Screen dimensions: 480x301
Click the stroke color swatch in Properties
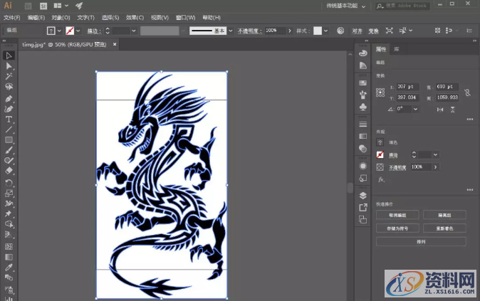380,154
